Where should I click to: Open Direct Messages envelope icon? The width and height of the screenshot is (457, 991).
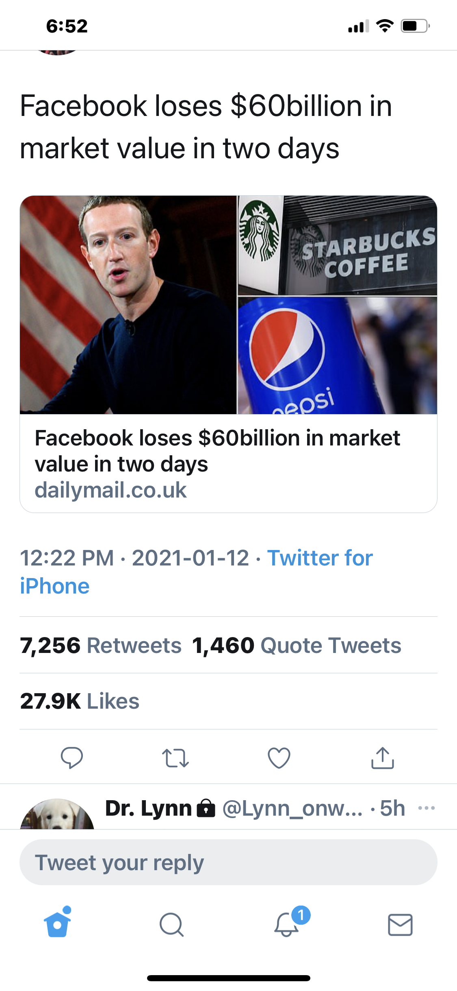tap(400, 925)
